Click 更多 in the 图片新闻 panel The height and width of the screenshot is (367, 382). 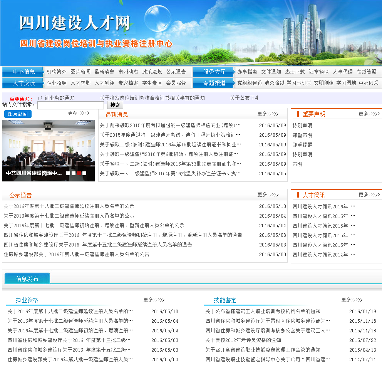tap(79, 113)
